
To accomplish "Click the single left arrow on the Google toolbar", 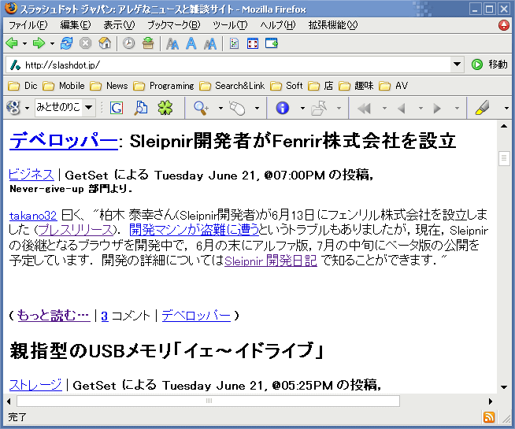I will coord(402,108).
